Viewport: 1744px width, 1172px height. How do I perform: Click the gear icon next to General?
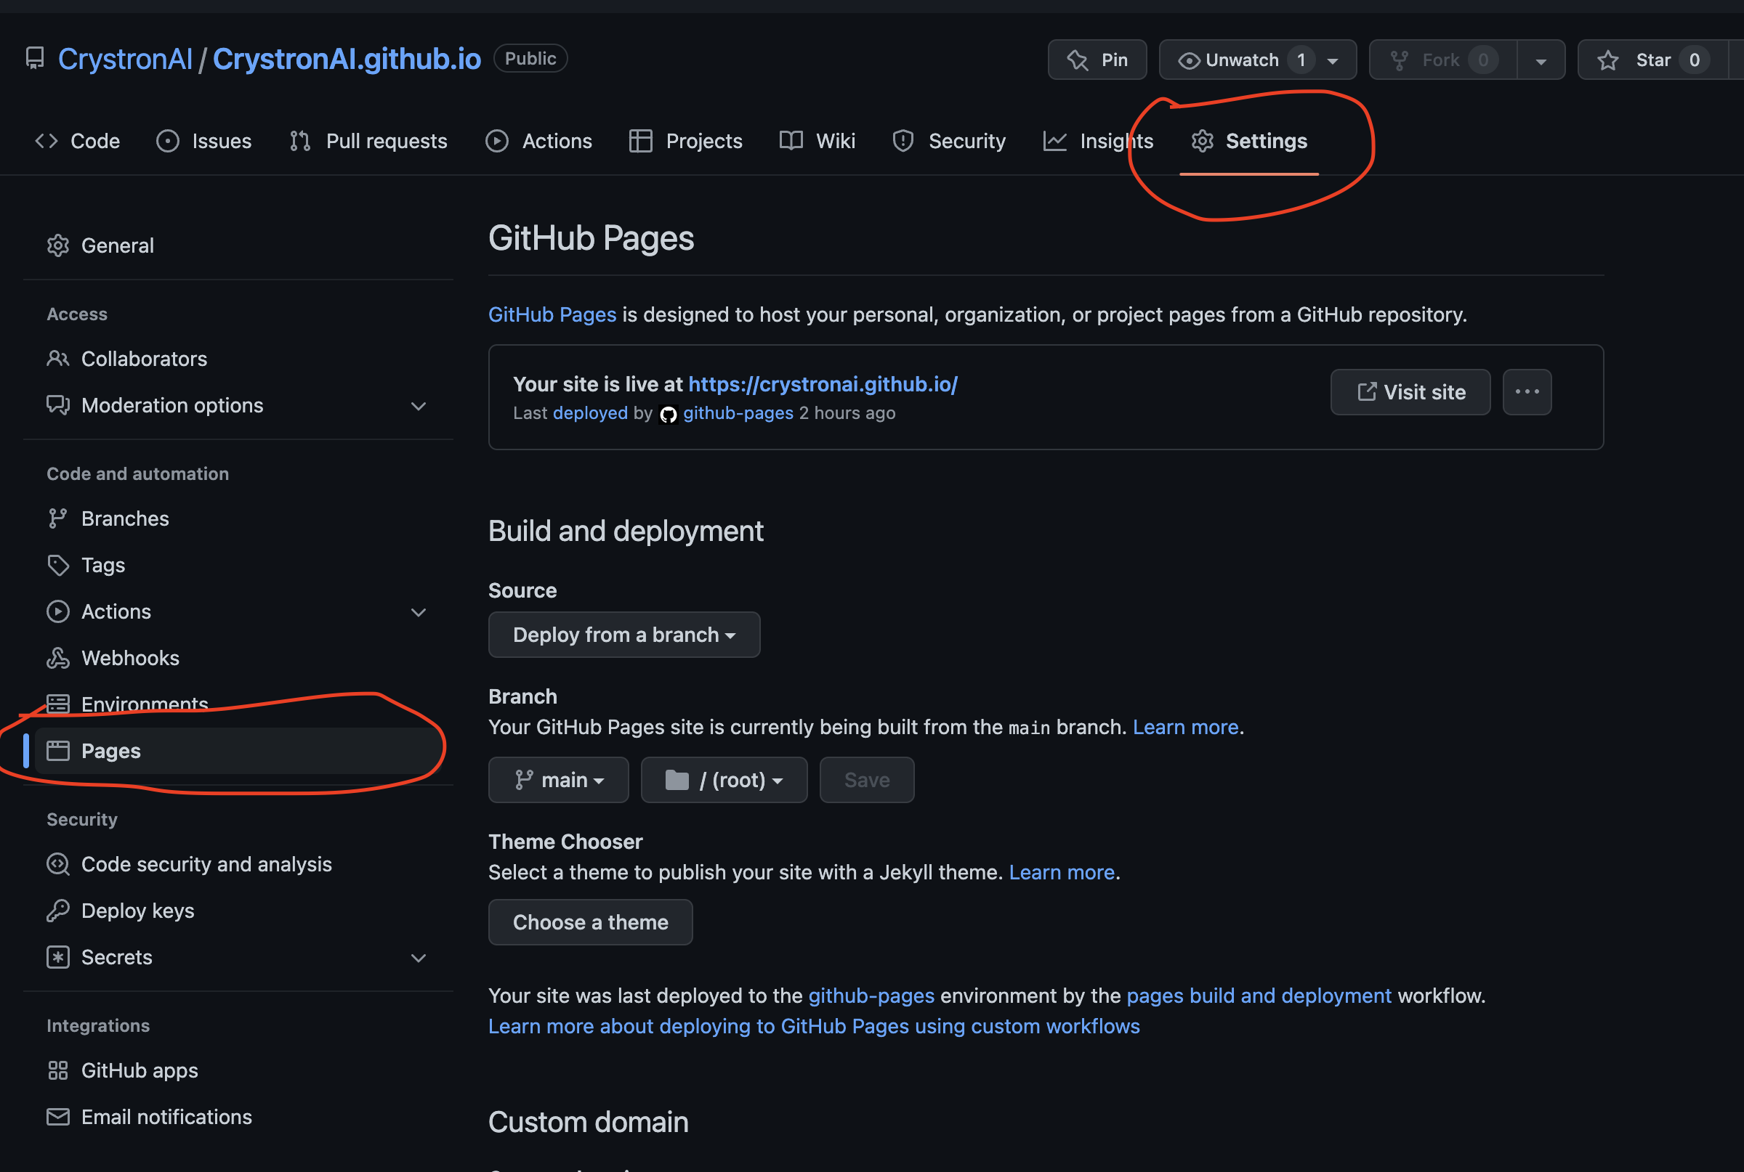coord(57,245)
